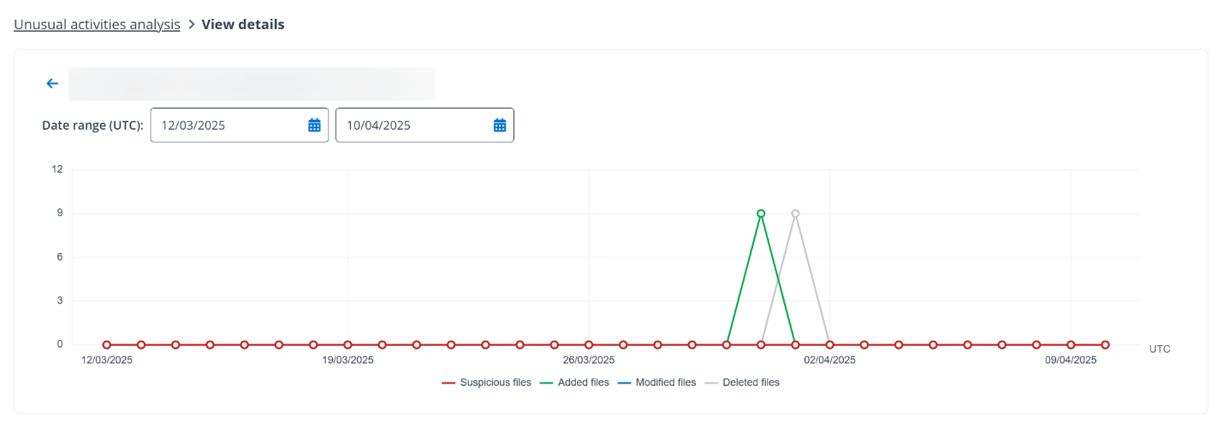Select the red data point at 02/04/2025

[829, 345]
